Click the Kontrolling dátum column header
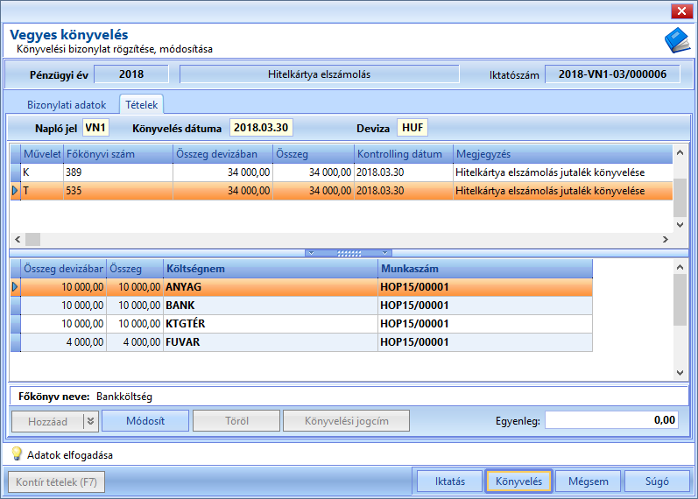Screen dimensions: 698x499 [404, 154]
